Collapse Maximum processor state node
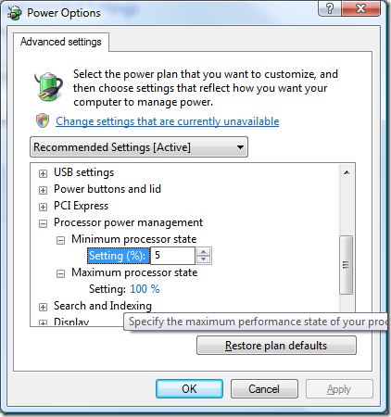 (x=60, y=273)
